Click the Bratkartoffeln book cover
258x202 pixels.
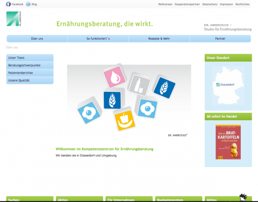point(228,142)
